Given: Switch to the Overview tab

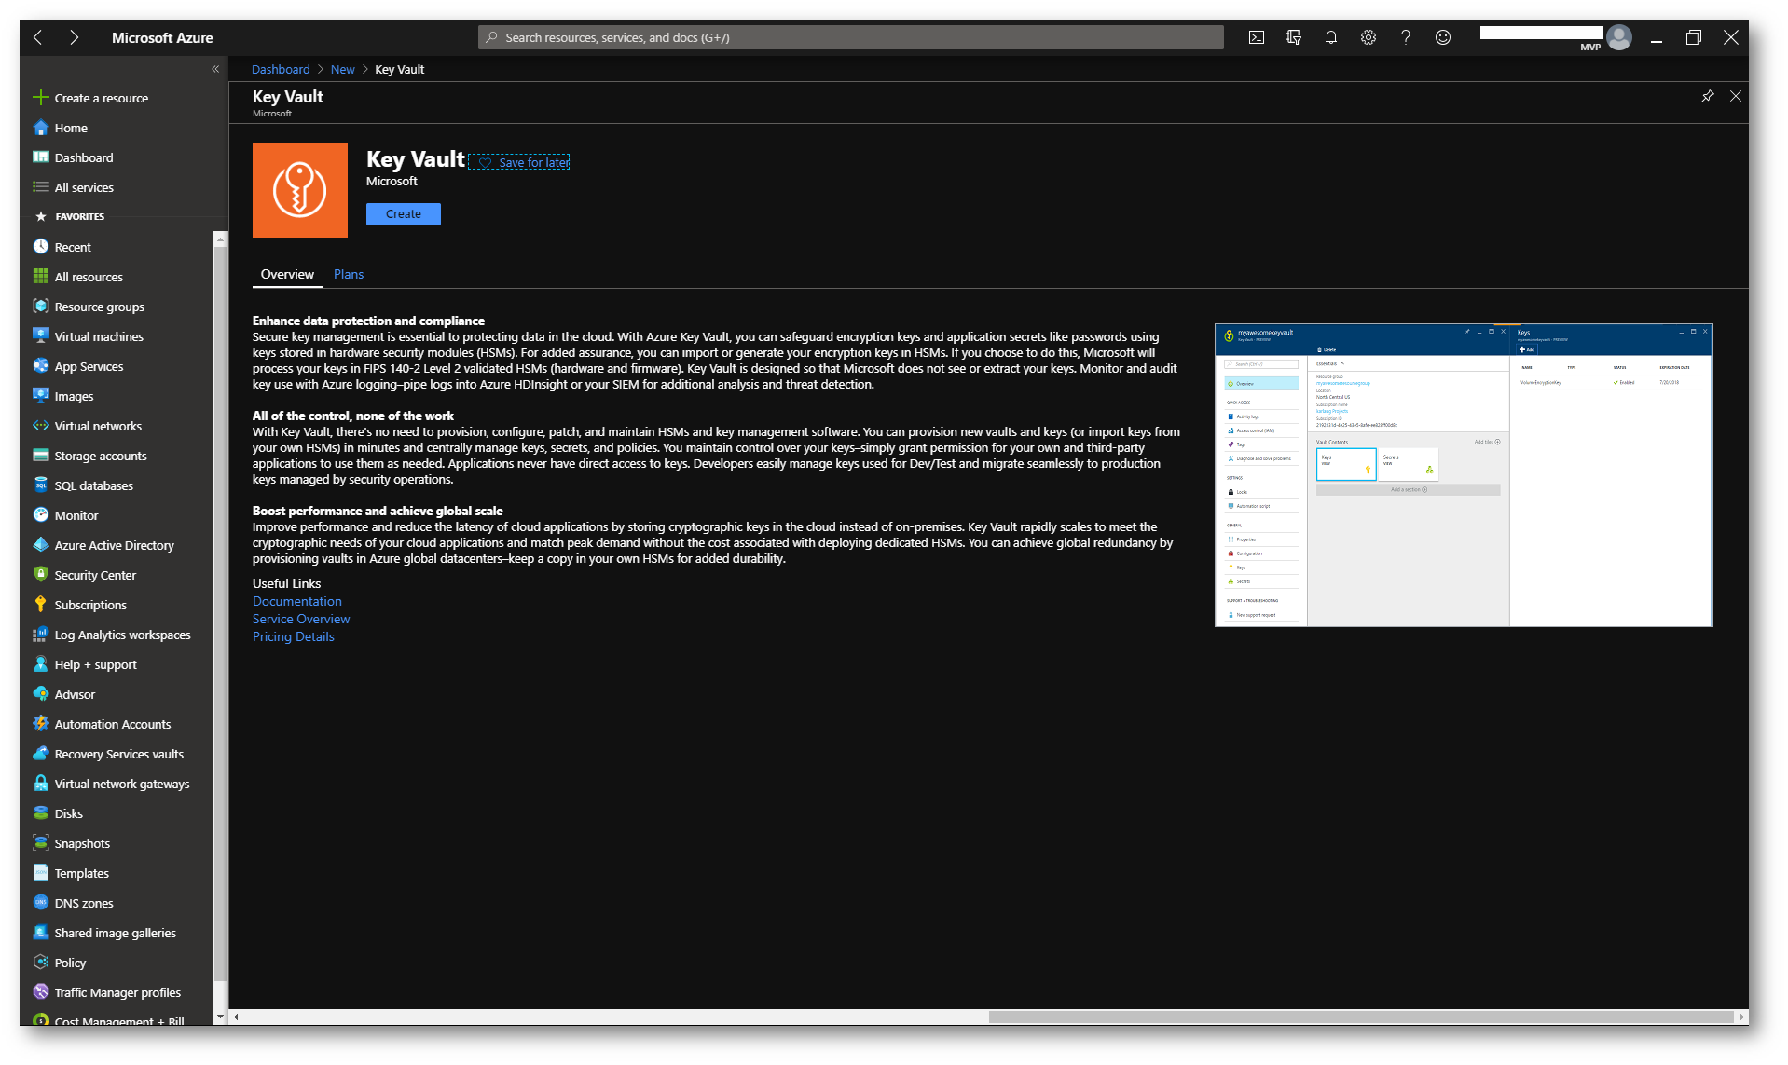Looking at the screenshot, I should 287,274.
